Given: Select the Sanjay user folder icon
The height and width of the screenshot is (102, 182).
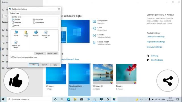Looking at the screenshot, I should (x=26, y=33).
